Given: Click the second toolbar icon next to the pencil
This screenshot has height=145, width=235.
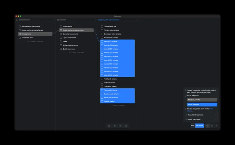Looking at the screenshot, I should 115,126.
